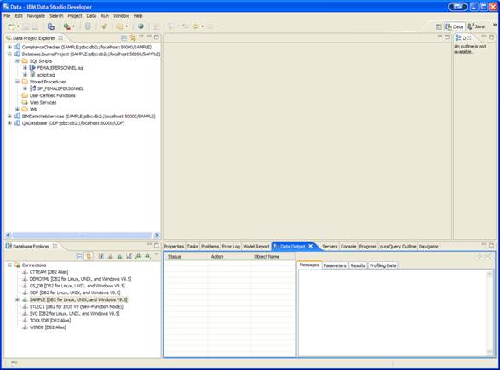The height and width of the screenshot is (370, 500).
Task: Select the TOOLSDB connection
Action: [50, 321]
